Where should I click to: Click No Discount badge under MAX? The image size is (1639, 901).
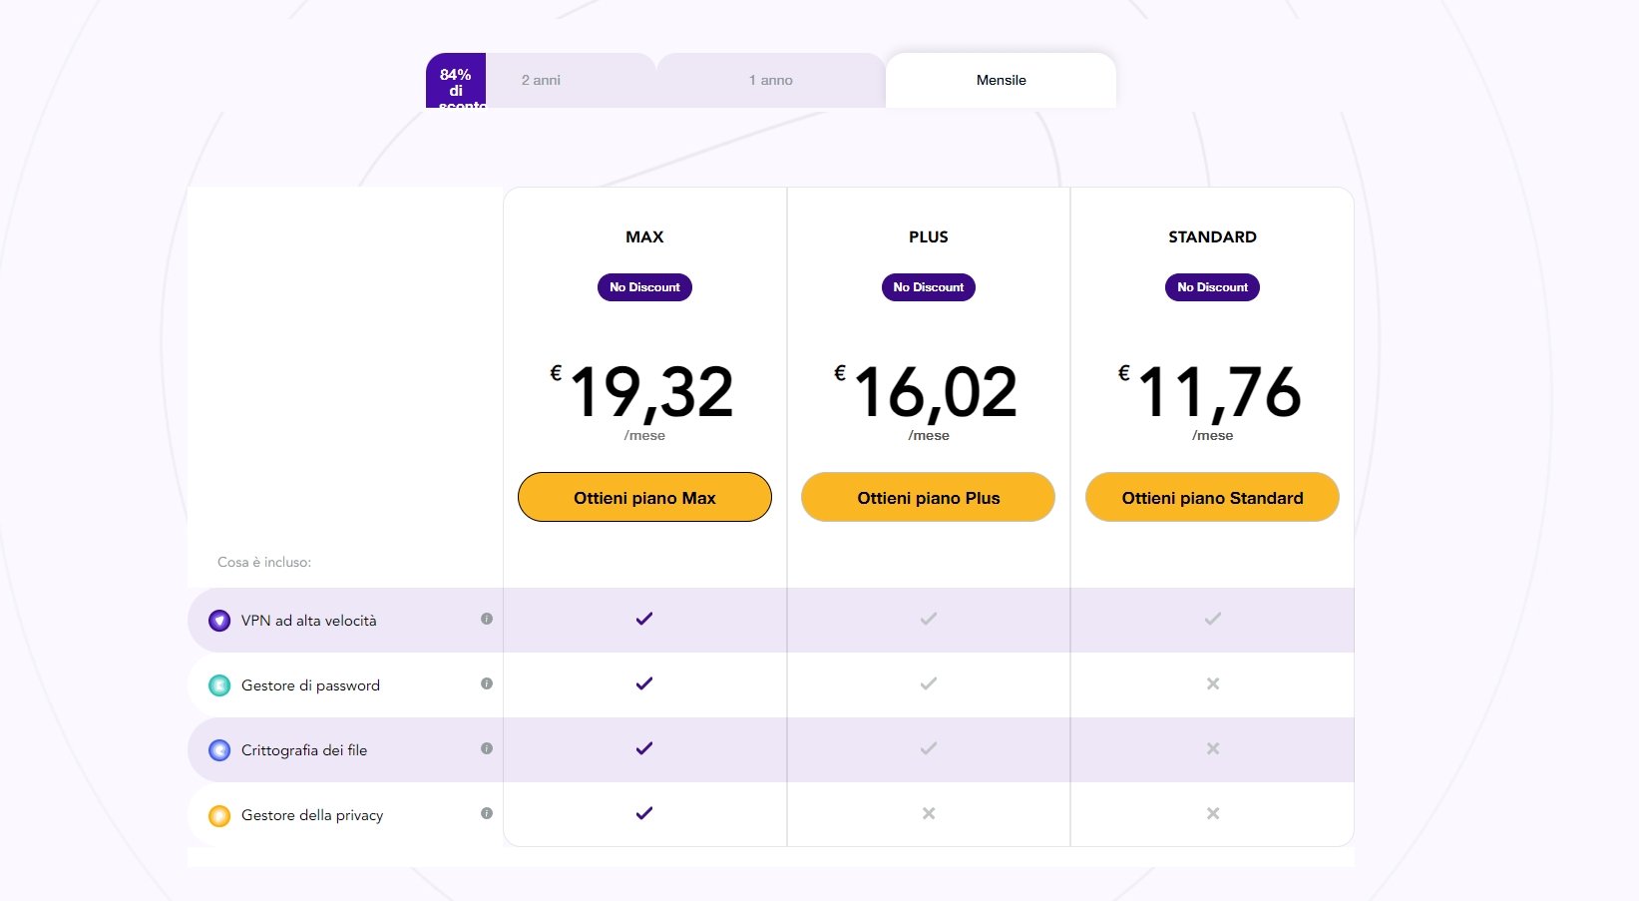coord(644,287)
